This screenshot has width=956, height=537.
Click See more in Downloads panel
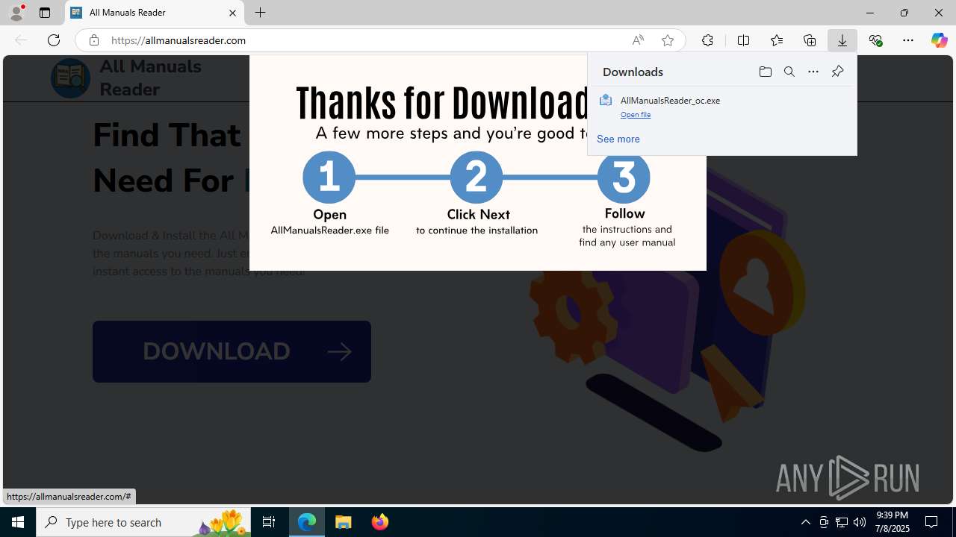(618, 139)
